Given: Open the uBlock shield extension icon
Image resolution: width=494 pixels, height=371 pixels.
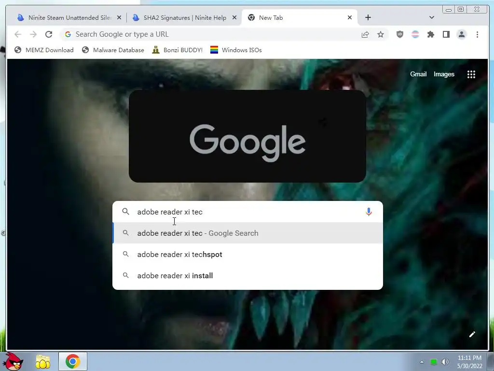Looking at the screenshot, I should pyautogui.click(x=400, y=34).
